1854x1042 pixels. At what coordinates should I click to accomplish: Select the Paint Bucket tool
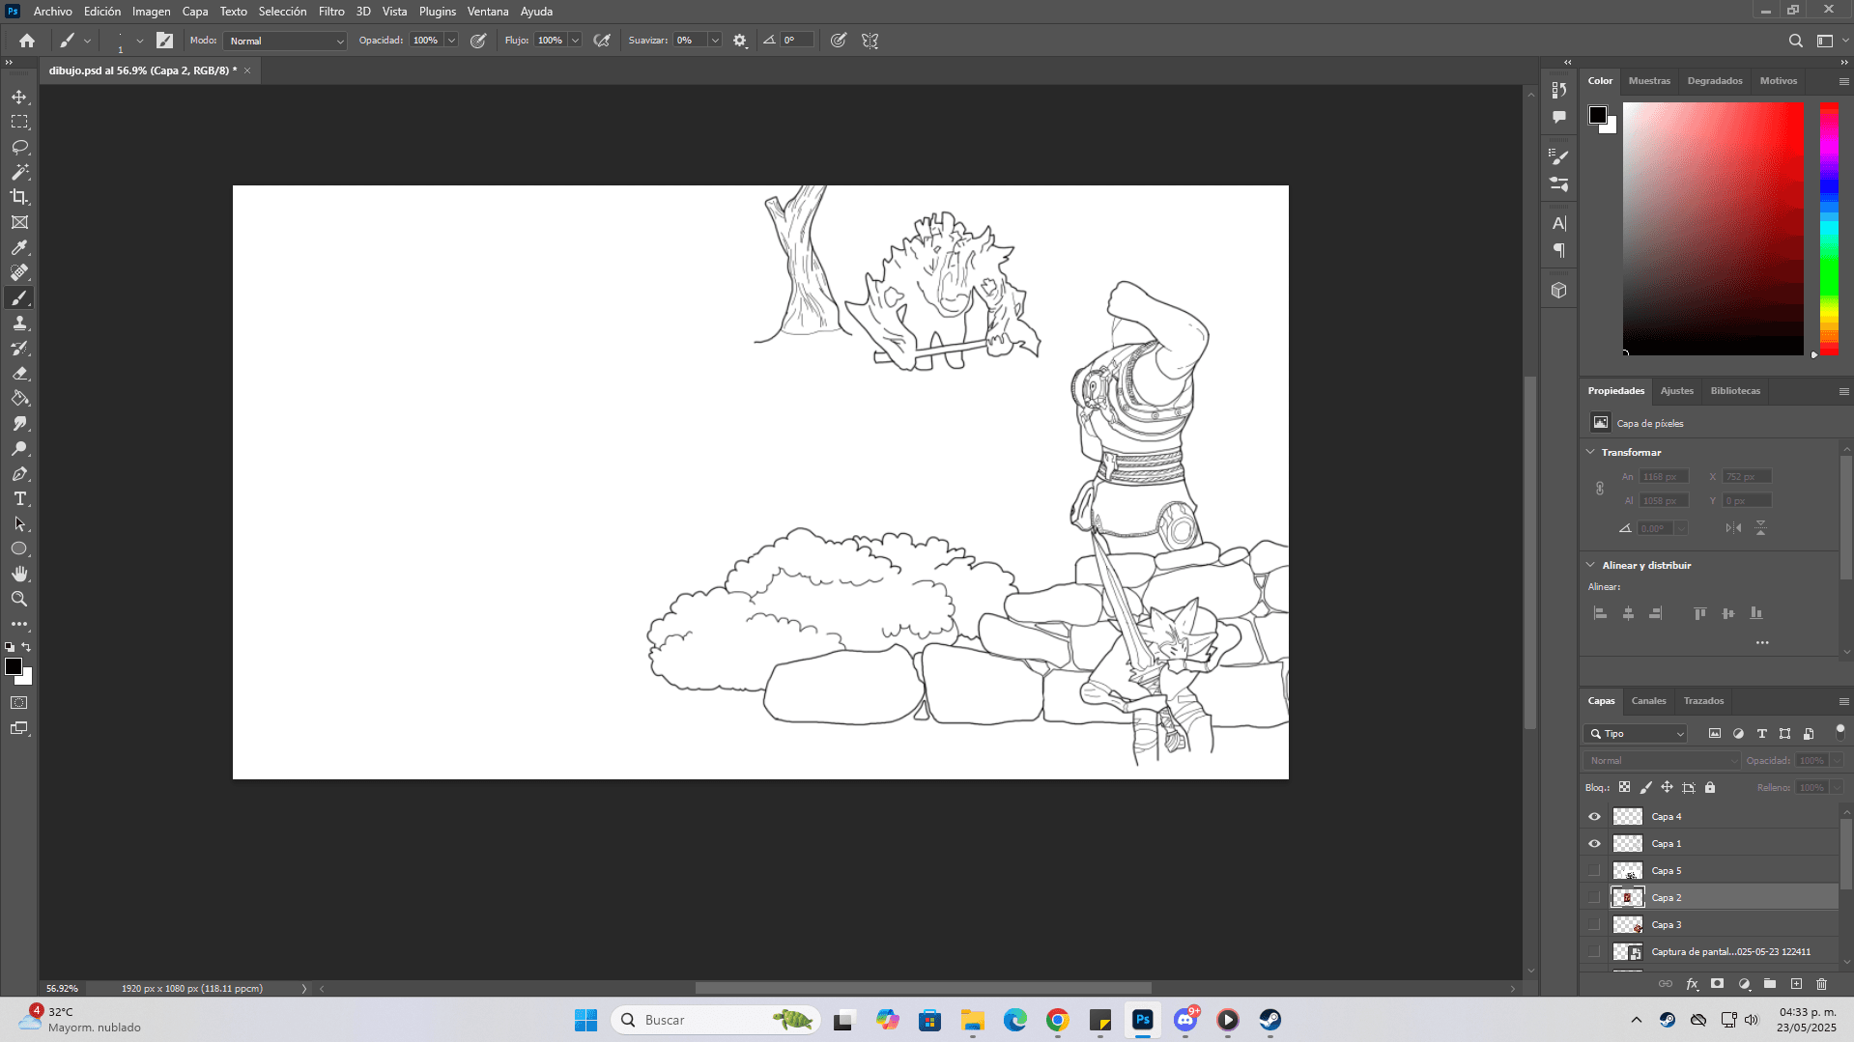(x=19, y=398)
